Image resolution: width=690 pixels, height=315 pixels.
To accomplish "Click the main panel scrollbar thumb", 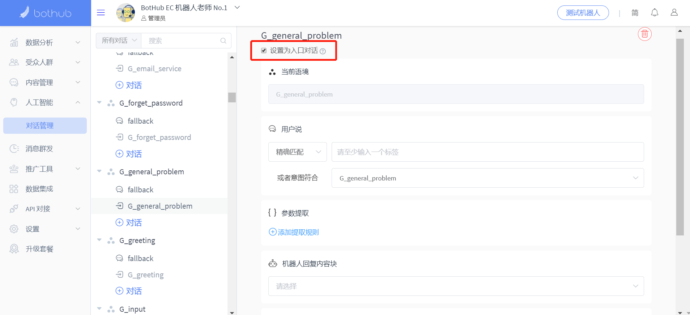I will coord(680,137).
